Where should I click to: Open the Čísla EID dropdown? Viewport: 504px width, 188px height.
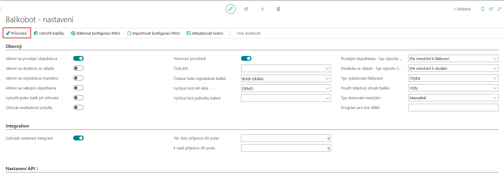click(x=327, y=69)
